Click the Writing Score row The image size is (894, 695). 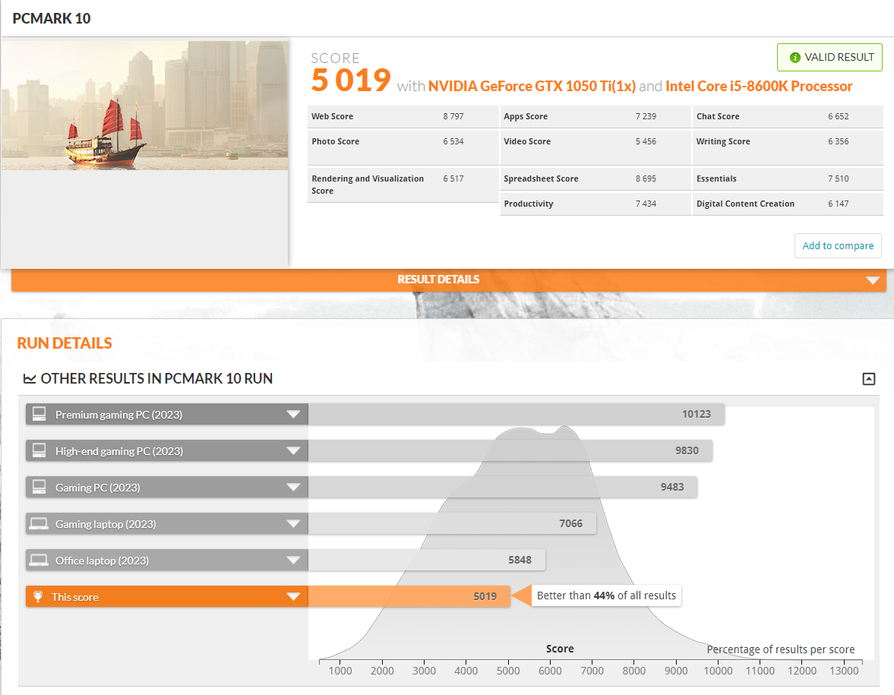click(x=788, y=147)
